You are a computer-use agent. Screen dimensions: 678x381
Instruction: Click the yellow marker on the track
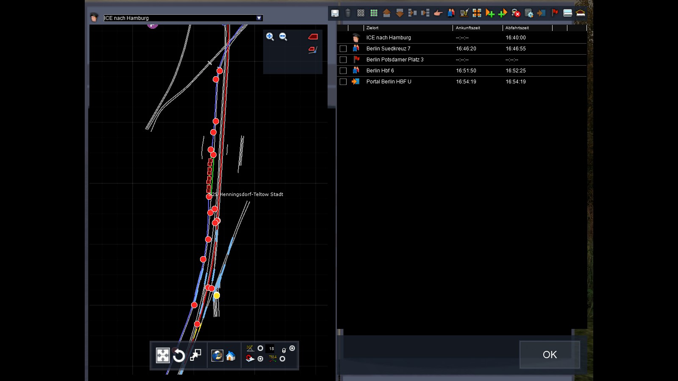217,295
